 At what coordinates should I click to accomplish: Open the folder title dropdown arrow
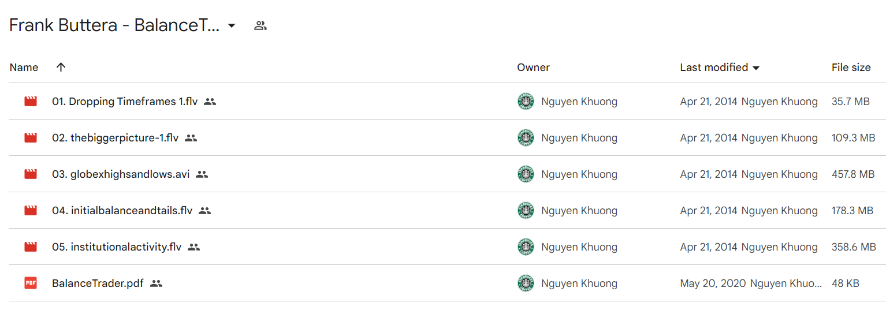(x=232, y=25)
